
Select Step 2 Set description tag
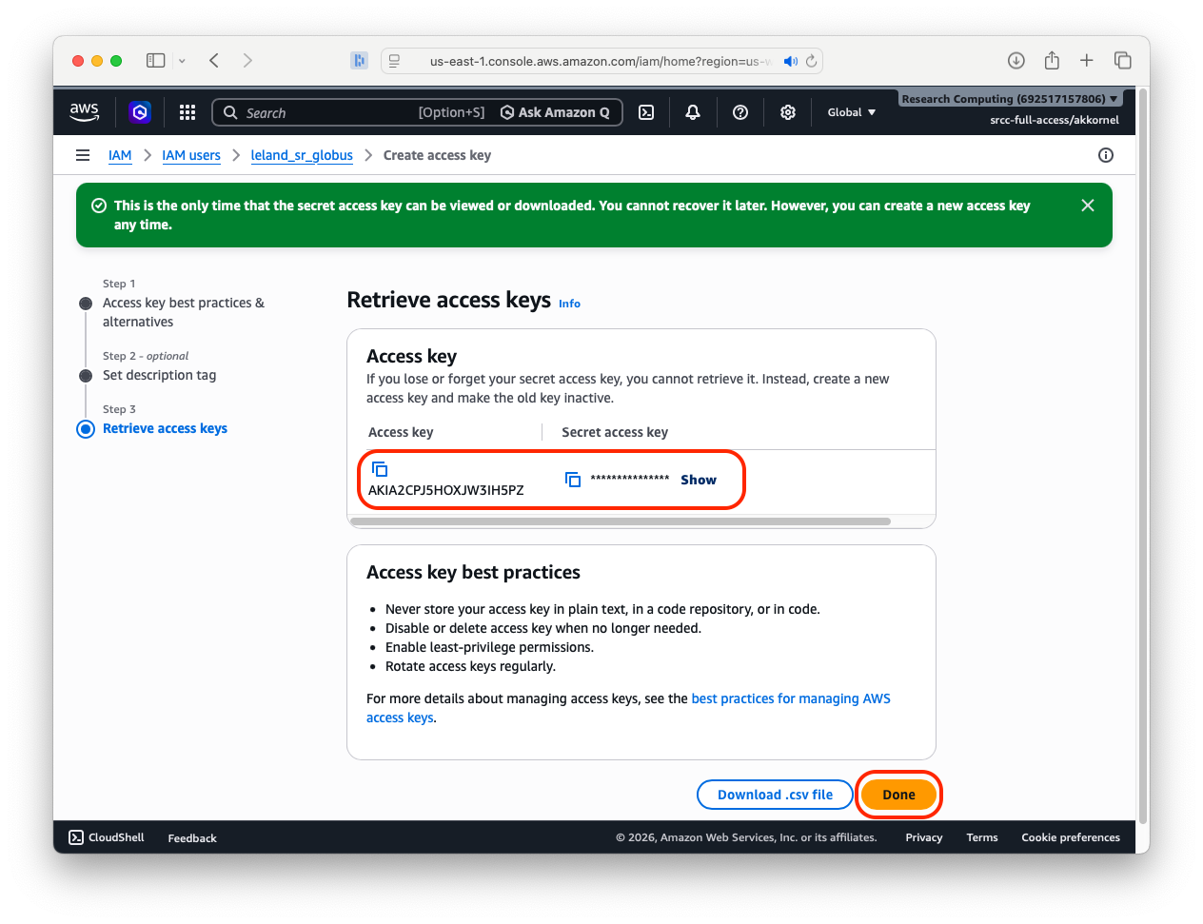pos(160,375)
